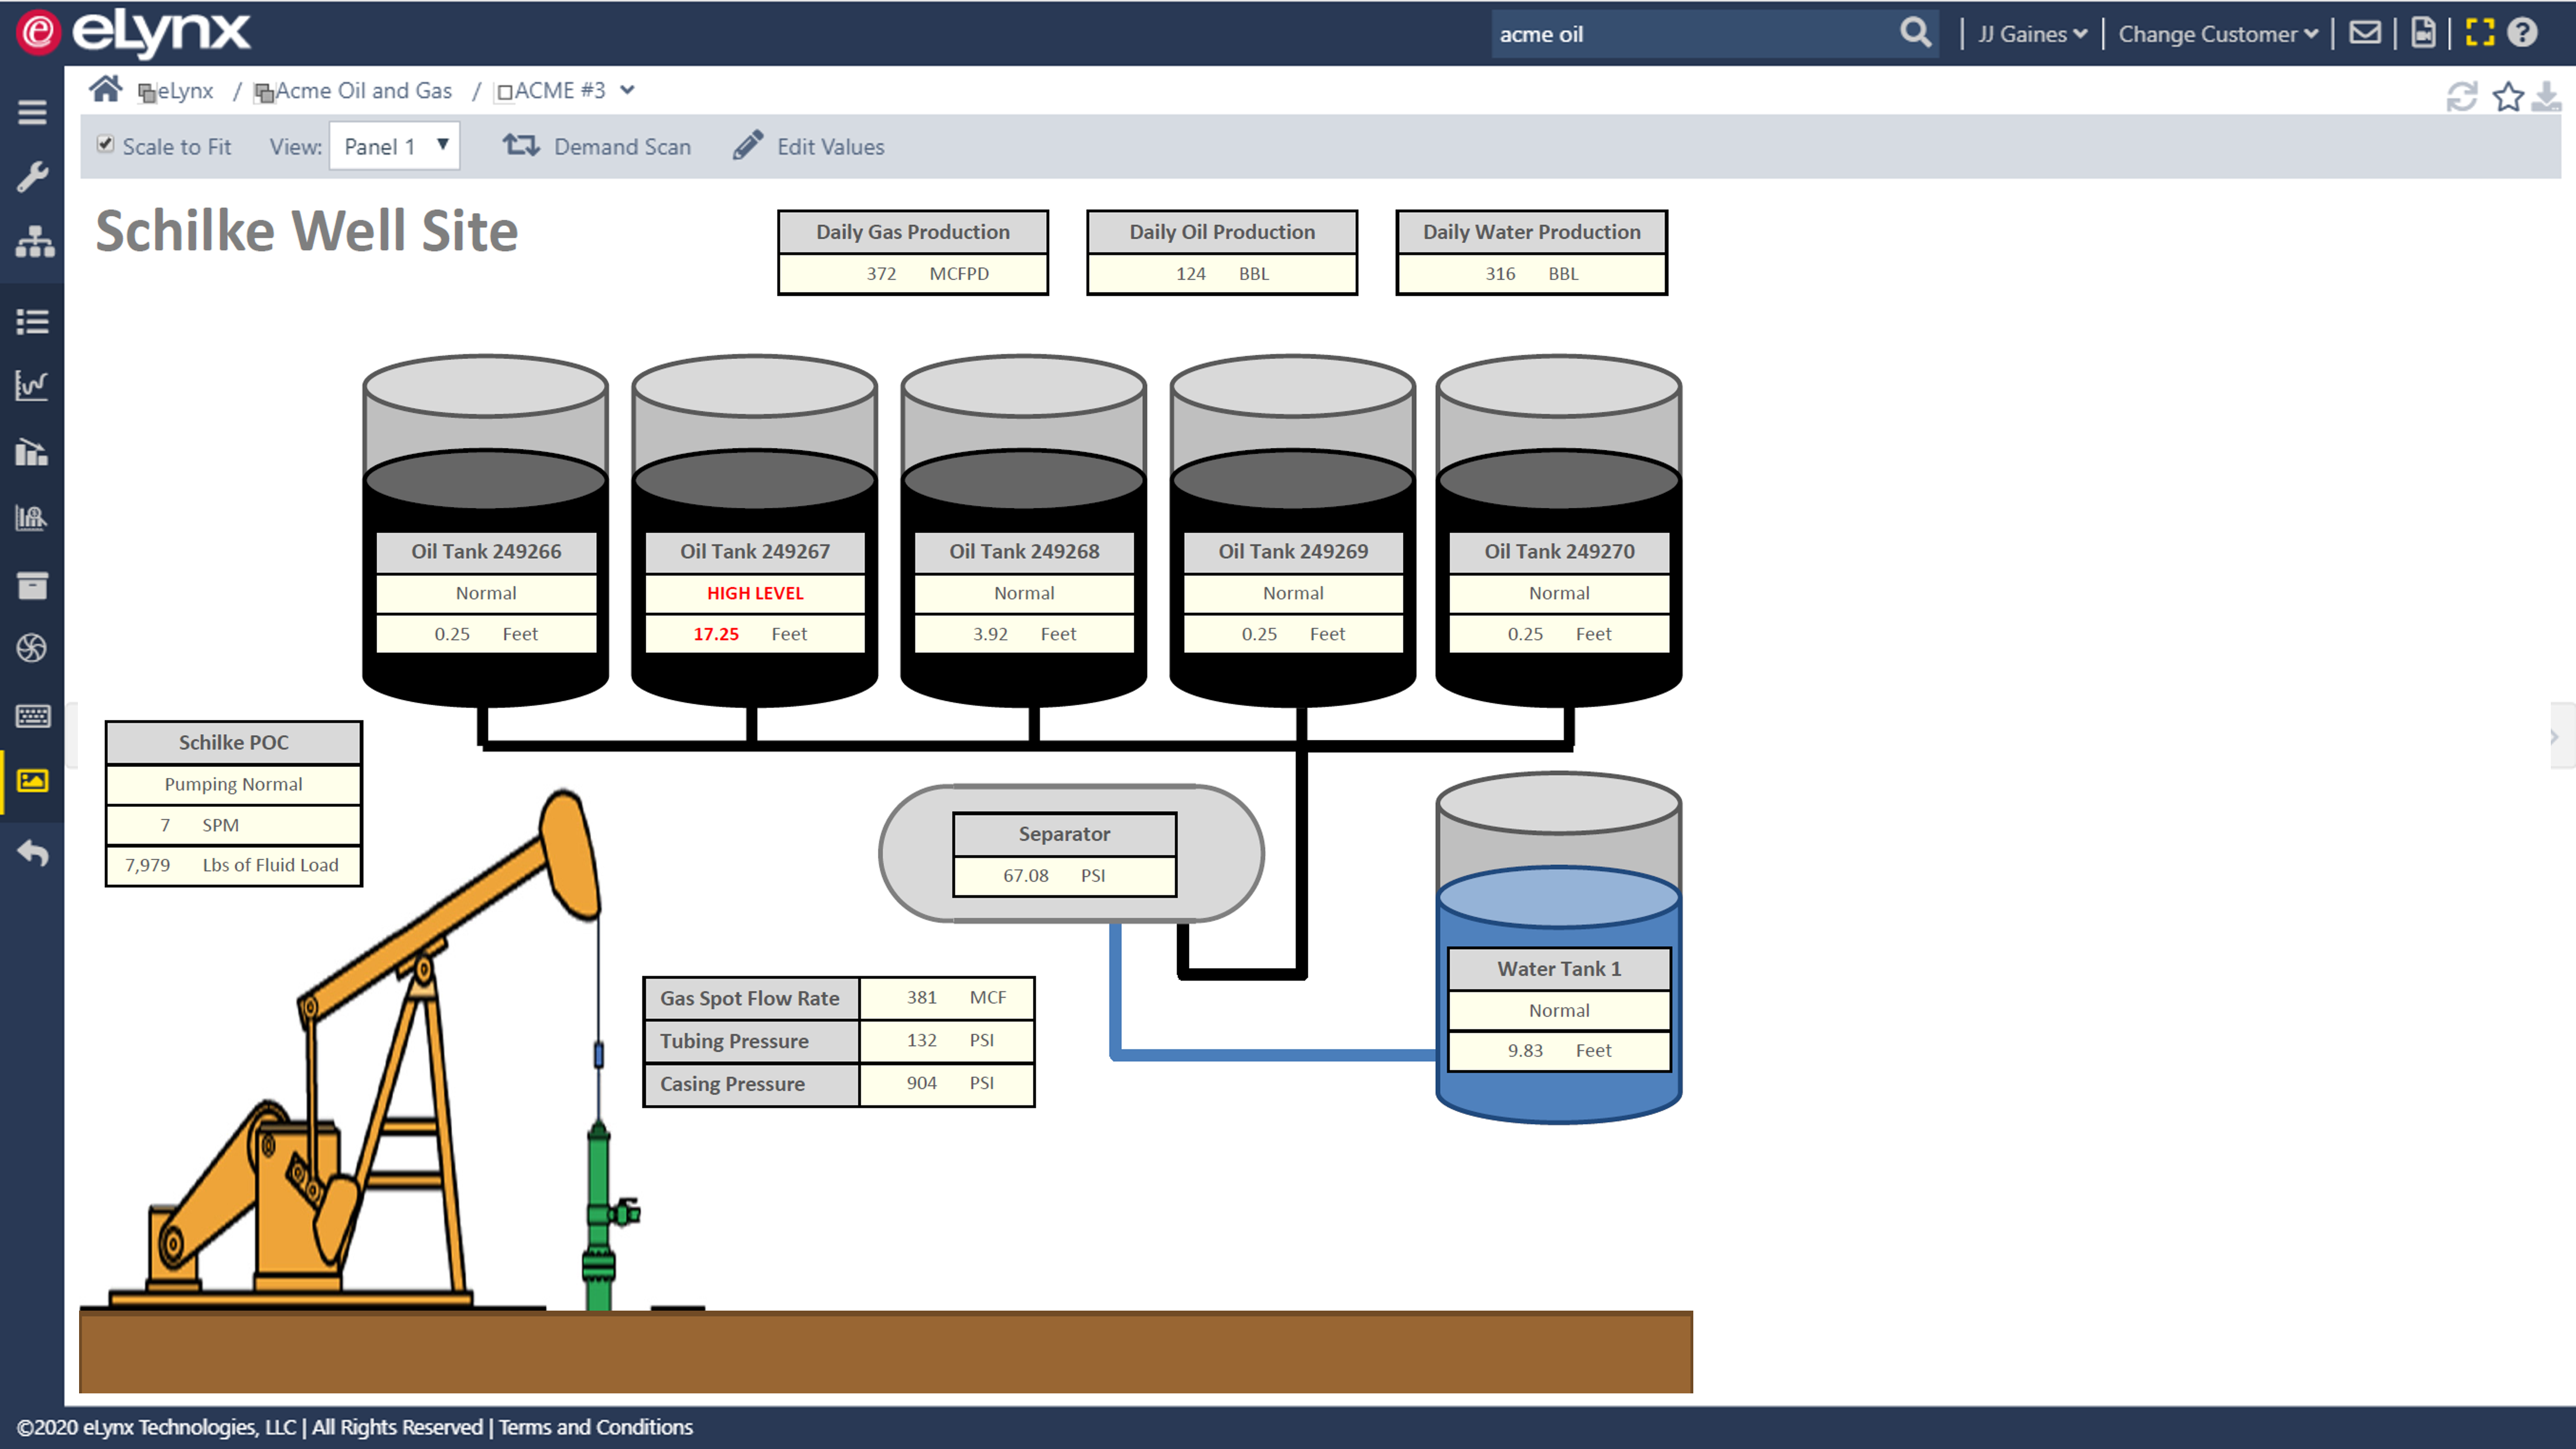Viewport: 2576px width, 1449px height.
Task: Uncheck the Scale to Fit checkbox
Action: [x=105, y=145]
